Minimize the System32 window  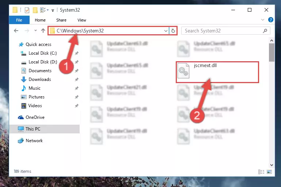pyautogui.click(x=233, y=10)
